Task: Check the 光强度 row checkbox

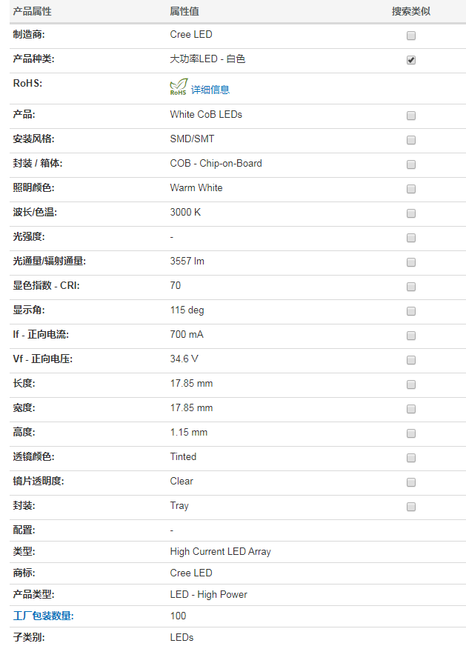Action: [x=410, y=238]
